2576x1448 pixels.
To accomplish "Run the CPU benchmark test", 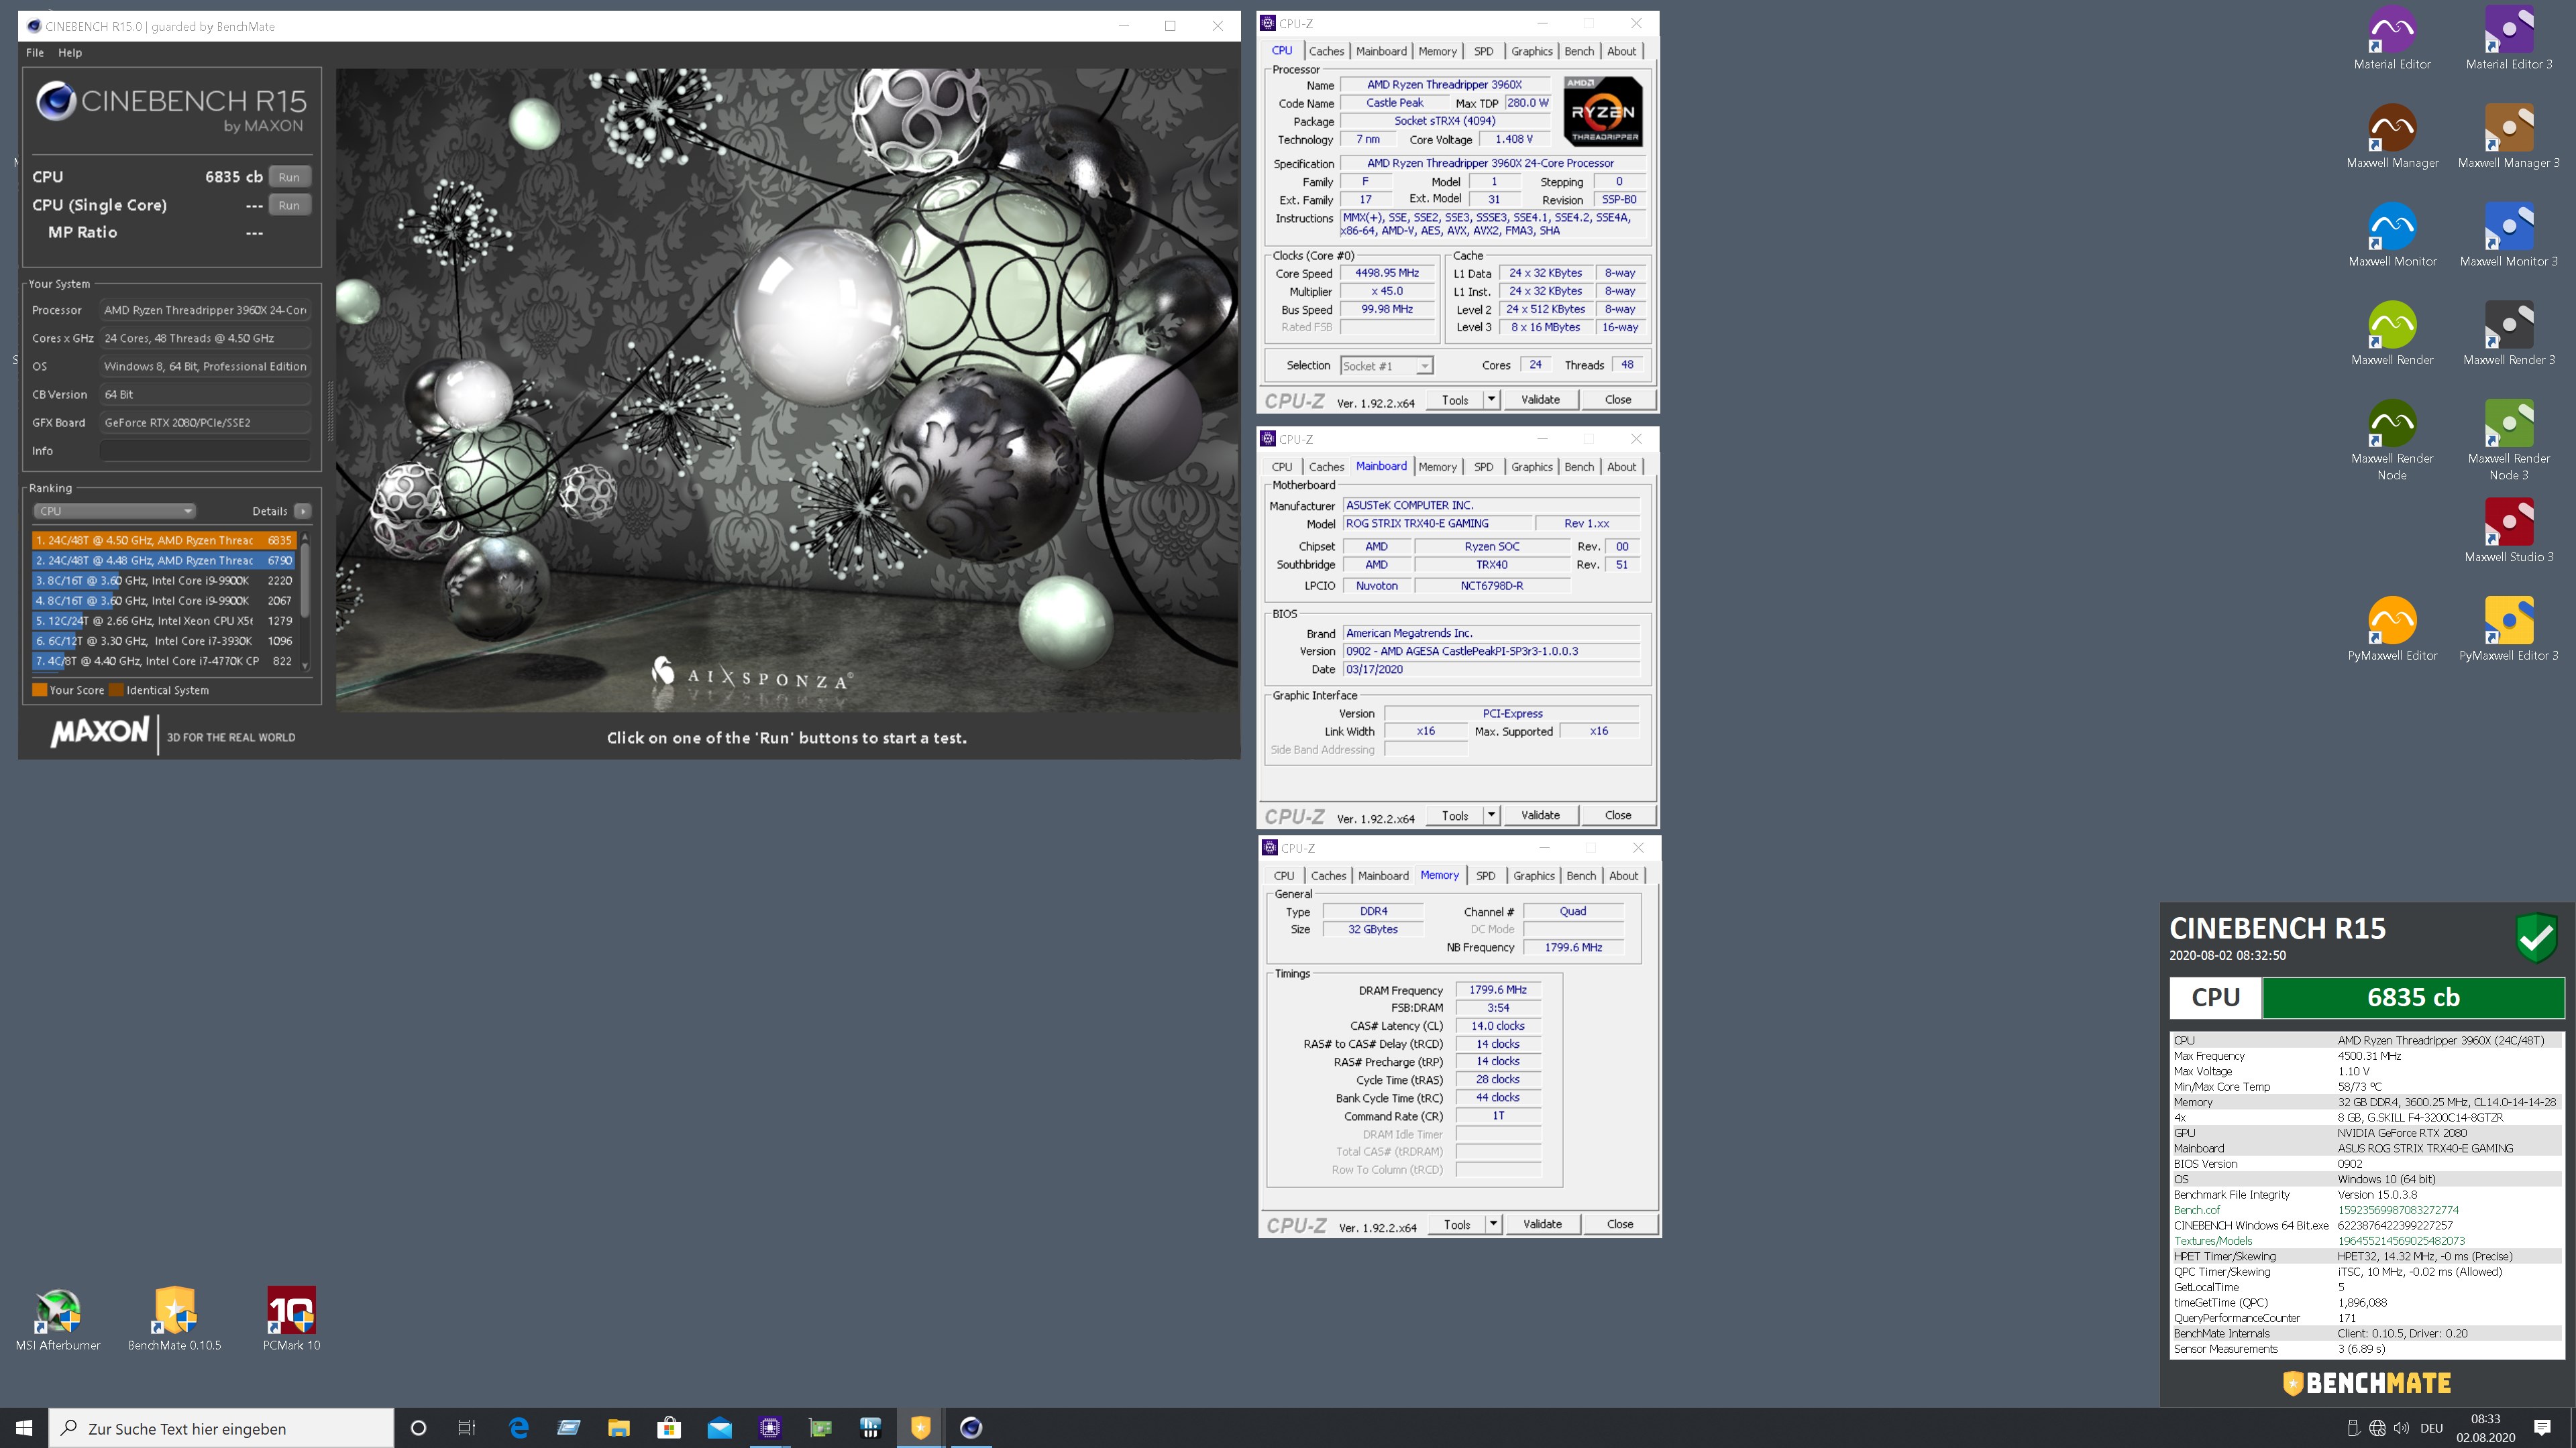I will click(289, 177).
